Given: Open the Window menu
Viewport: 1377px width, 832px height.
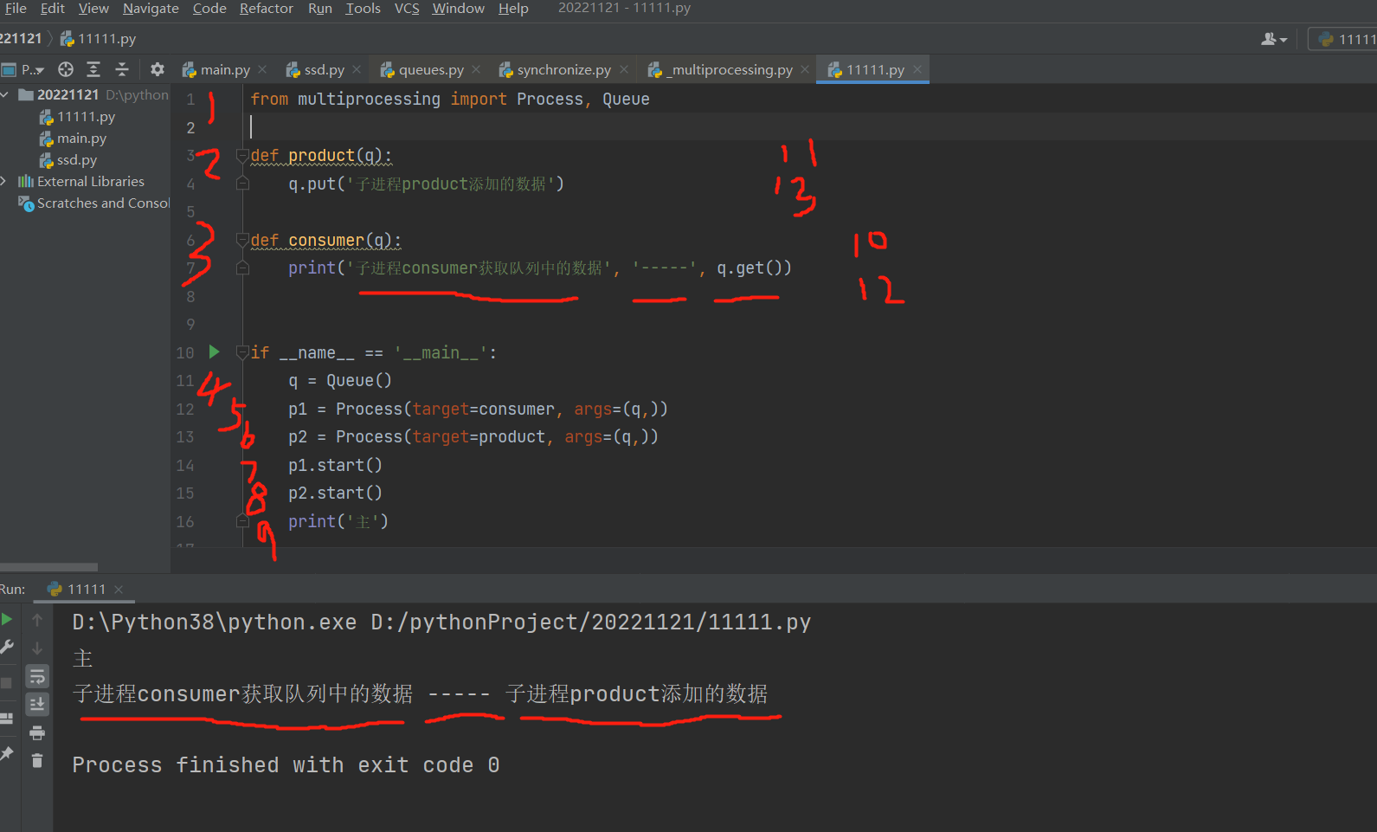Looking at the screenshot, I should coord(459,9).
